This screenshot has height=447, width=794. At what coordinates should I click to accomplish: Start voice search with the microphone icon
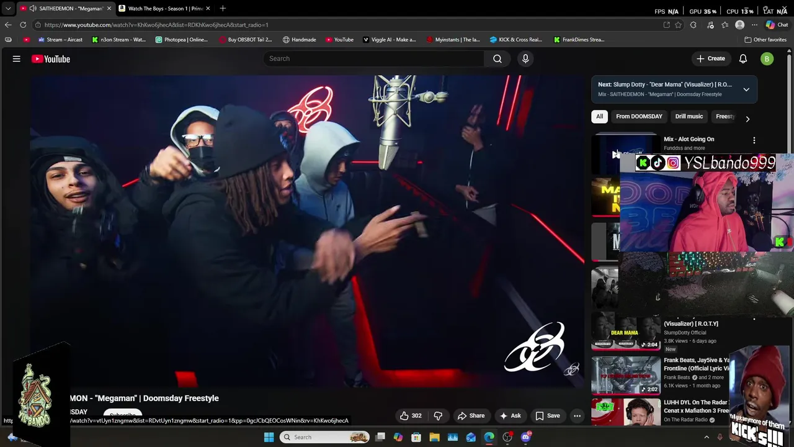525,58
